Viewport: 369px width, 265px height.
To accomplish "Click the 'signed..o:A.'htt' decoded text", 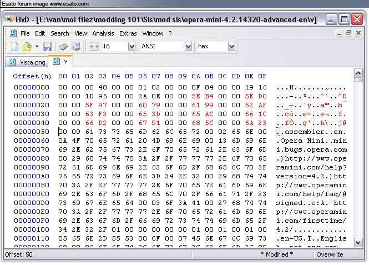I will coord(311,203).
